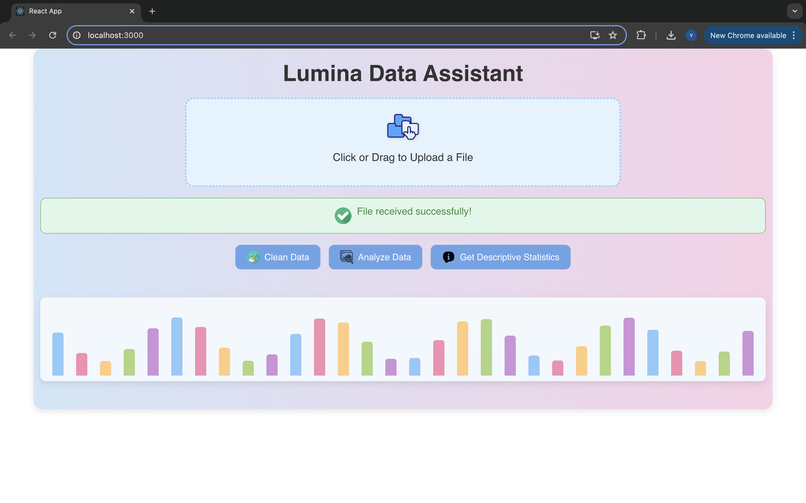The height and width of the screenshot is (503, 806).
Task: Reload the localhost page
Action: (53, 35)
